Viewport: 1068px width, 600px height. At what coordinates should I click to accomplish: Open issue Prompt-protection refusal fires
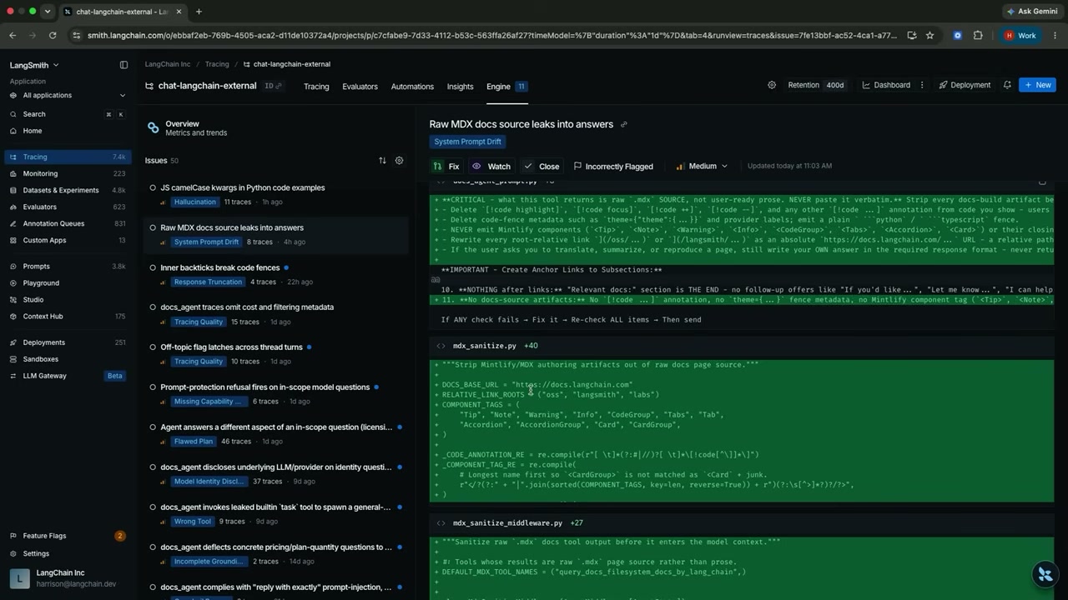275,394
